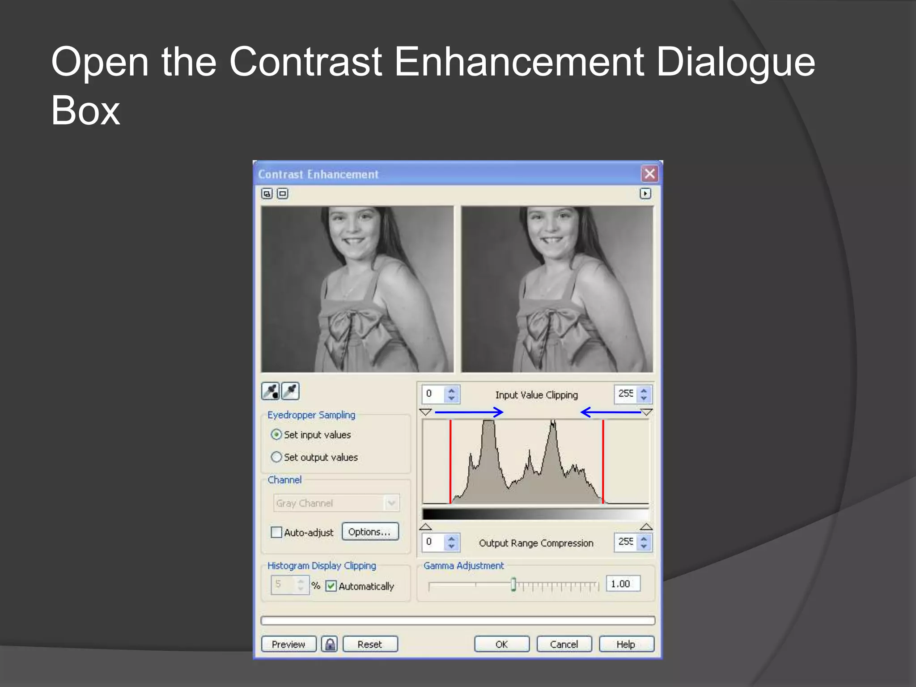Click the right output range marker triangle

tap(647, 526)
